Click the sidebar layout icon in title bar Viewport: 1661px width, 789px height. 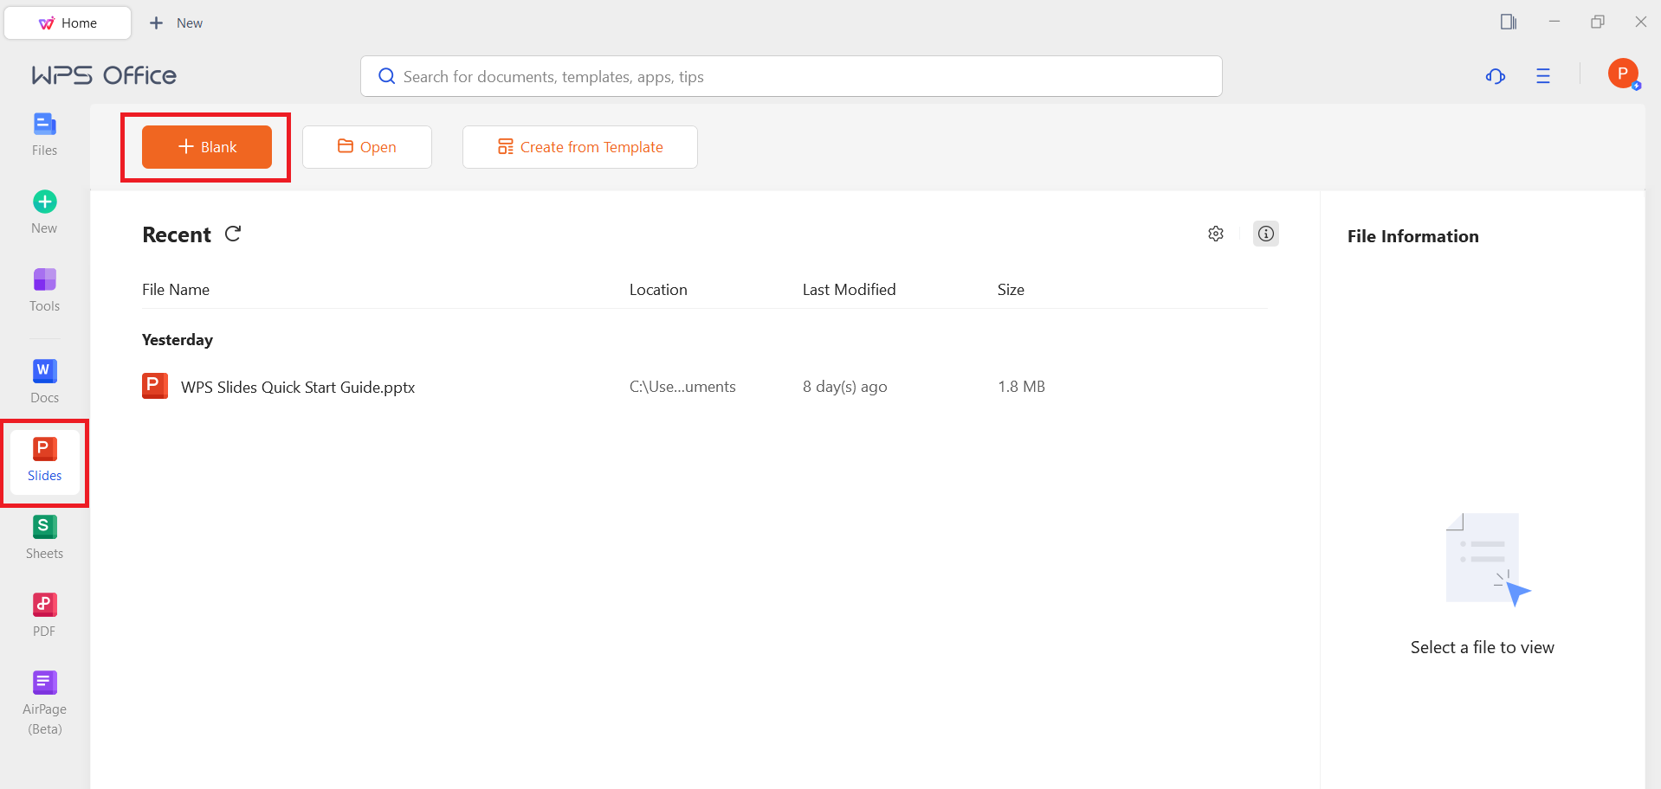click(1509, 22)
